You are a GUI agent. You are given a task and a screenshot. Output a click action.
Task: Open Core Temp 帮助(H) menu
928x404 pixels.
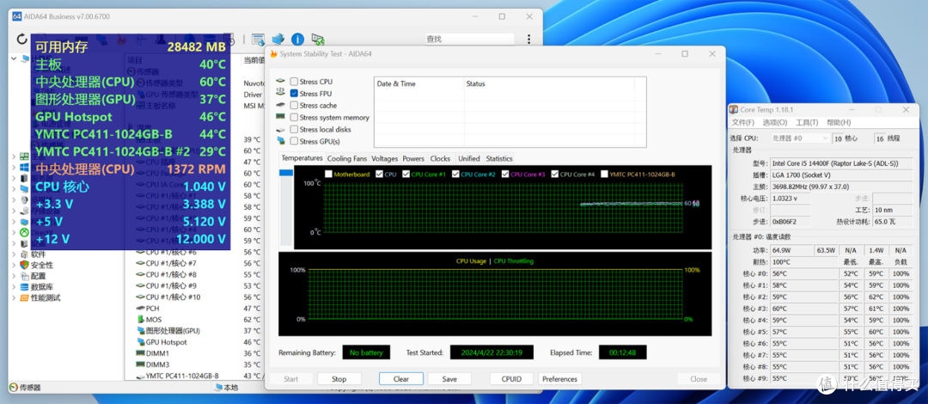tap(838, 123)
